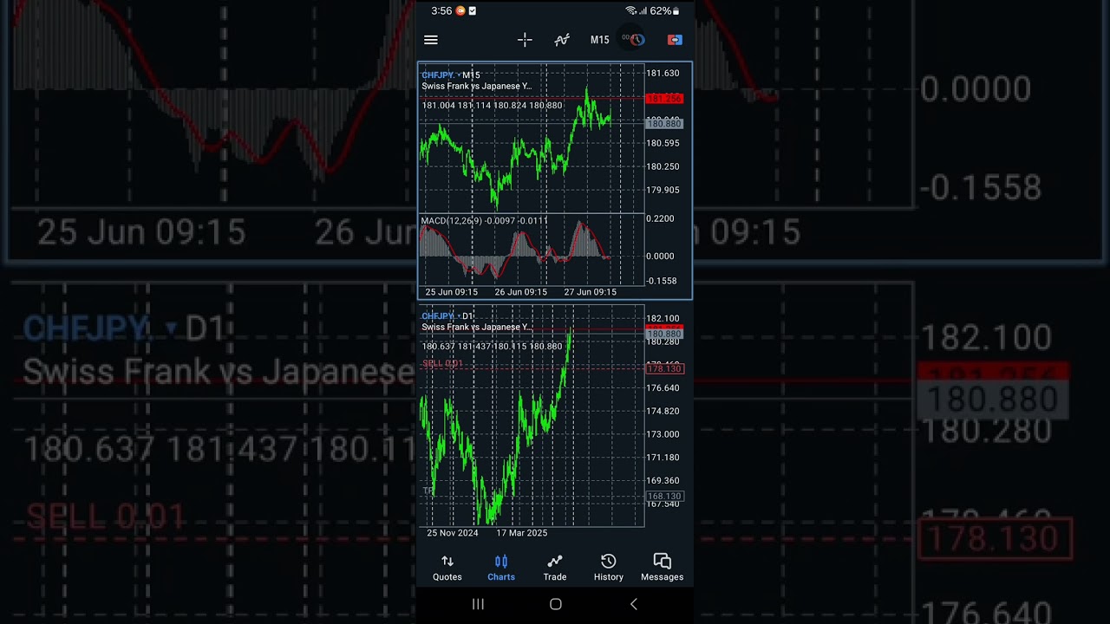The width and height of the screenshot is (1110, 624).
Task: Open the History tab
Action: point(608,568)
